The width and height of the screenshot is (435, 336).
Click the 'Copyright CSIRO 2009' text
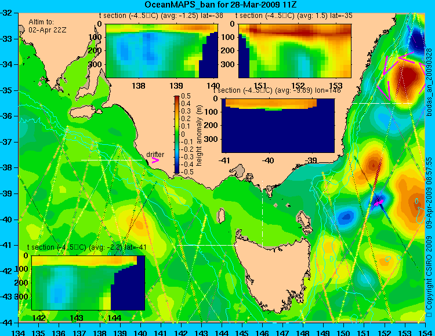coord(429,274)
